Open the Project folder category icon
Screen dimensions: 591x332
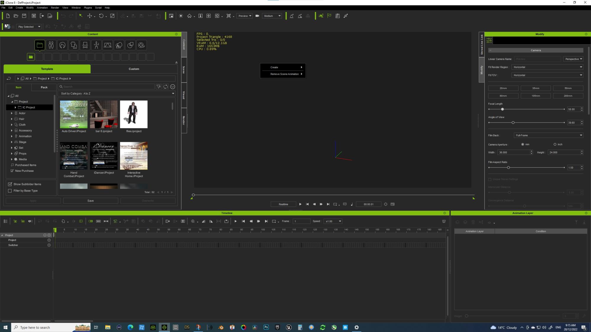[40, 45]
